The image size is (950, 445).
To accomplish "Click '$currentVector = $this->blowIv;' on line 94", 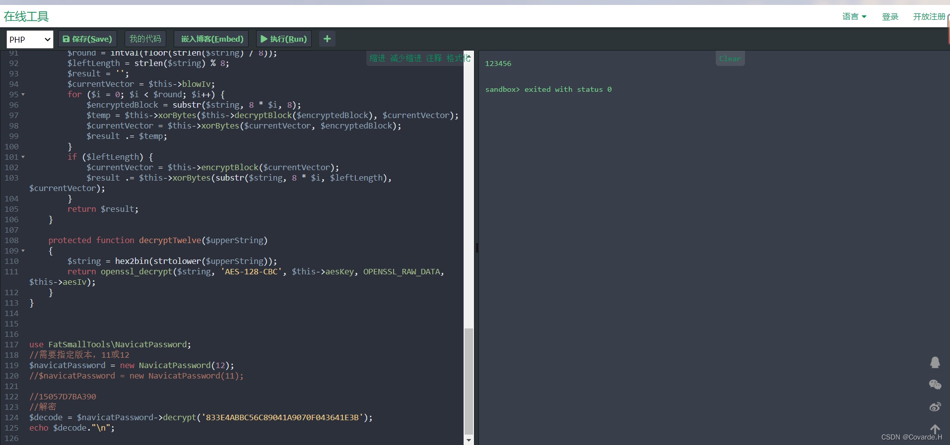I will pos(141,84).
